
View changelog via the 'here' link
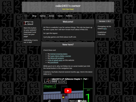click(x=105, y=29)
